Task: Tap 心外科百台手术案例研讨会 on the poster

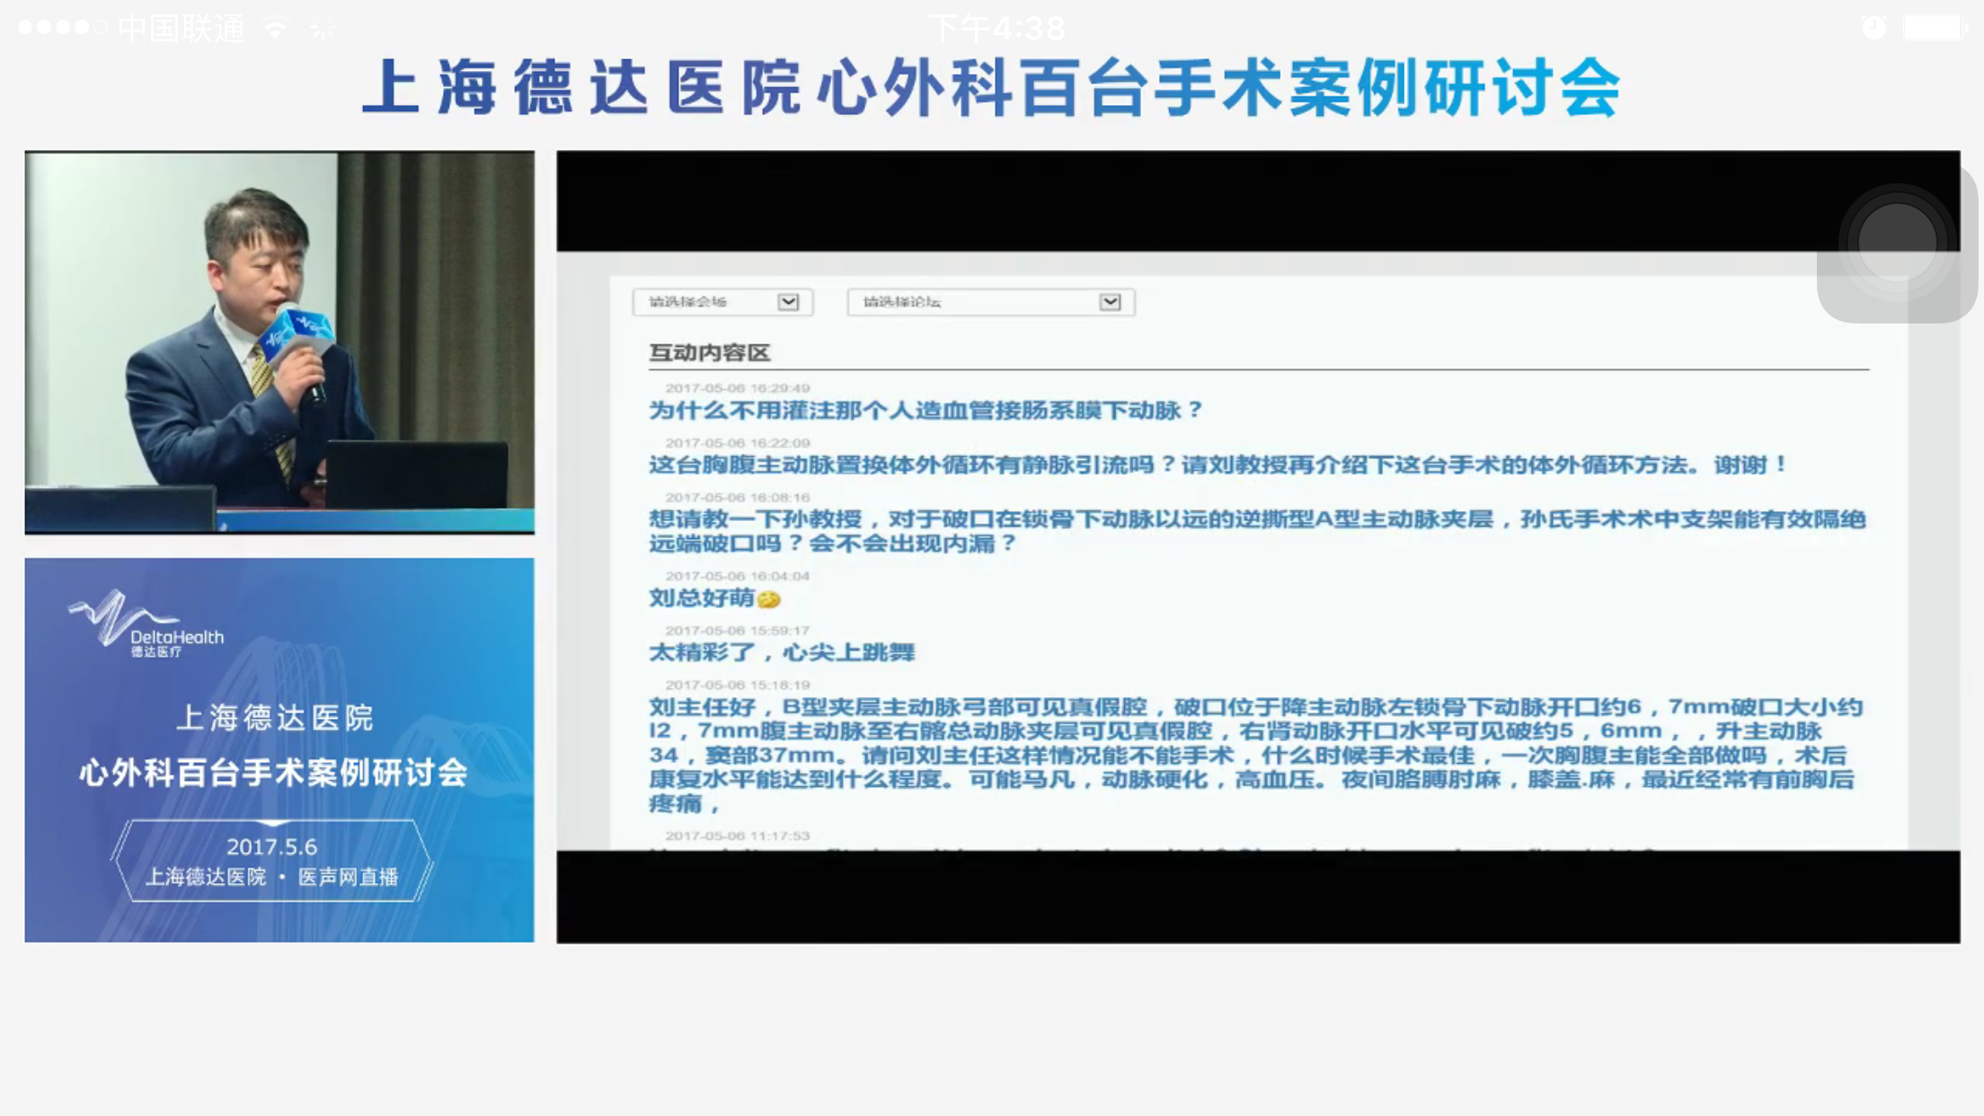Action: click(x=273, y=773)
